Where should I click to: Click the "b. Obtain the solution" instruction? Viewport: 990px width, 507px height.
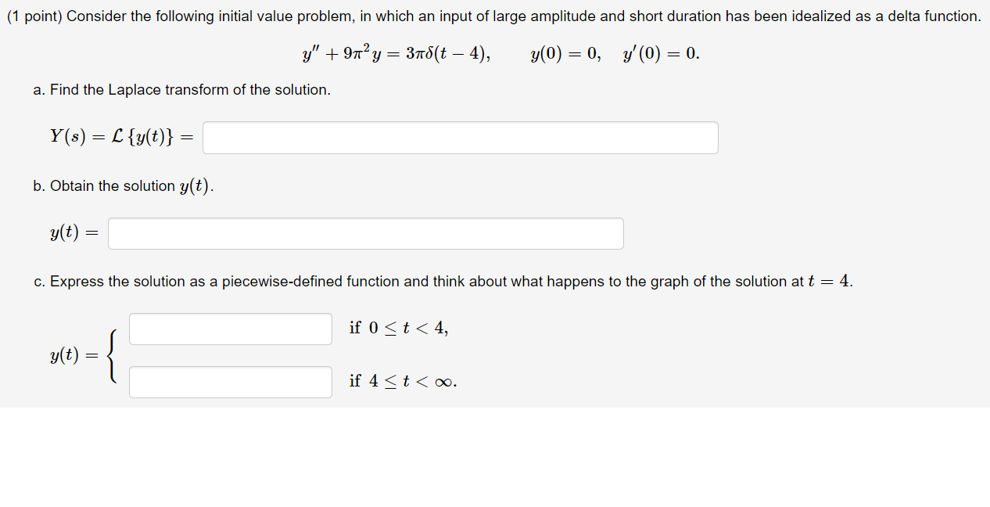click(124, 186)
